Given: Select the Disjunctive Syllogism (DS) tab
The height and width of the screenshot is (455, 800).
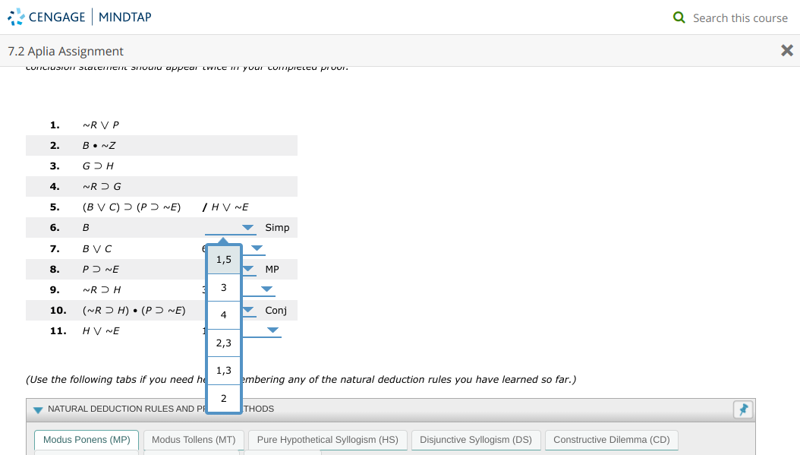Looking at the screenshot, I should click(476, 439).
